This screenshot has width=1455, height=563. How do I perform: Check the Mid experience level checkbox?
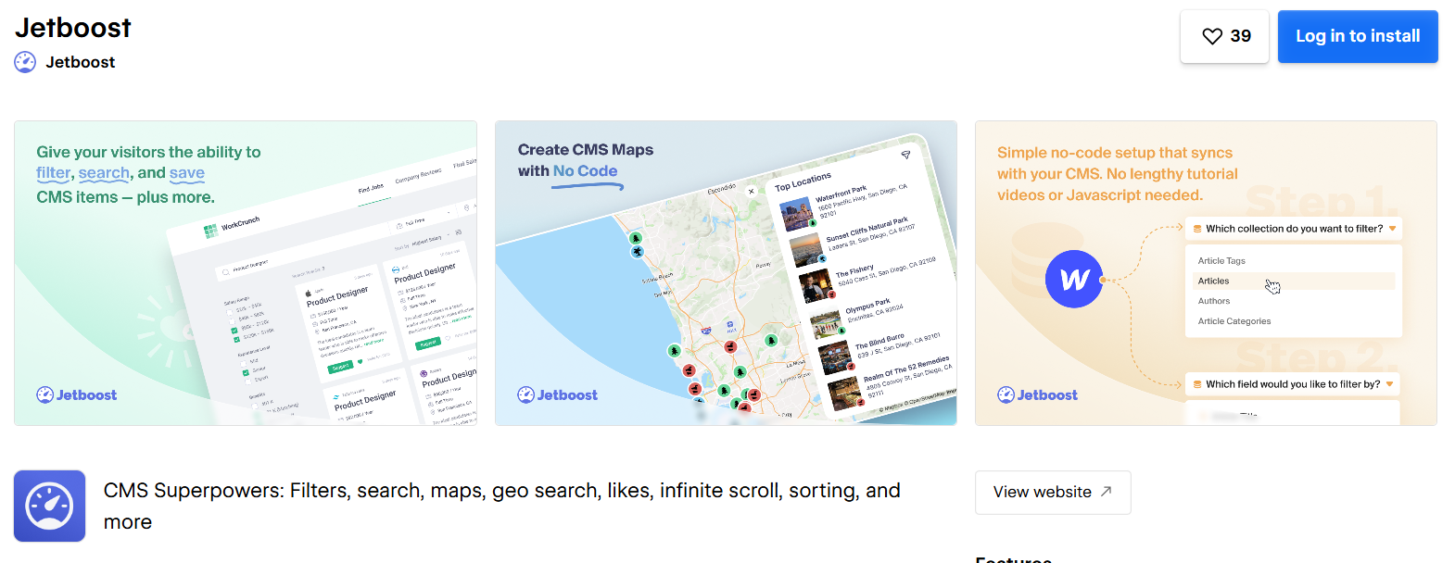tap(244, 362)
